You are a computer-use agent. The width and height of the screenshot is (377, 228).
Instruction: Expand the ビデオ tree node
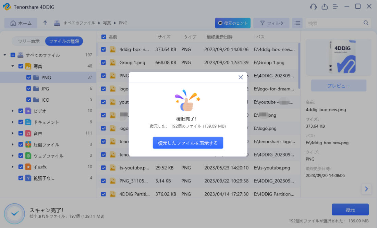click(13, 111)
